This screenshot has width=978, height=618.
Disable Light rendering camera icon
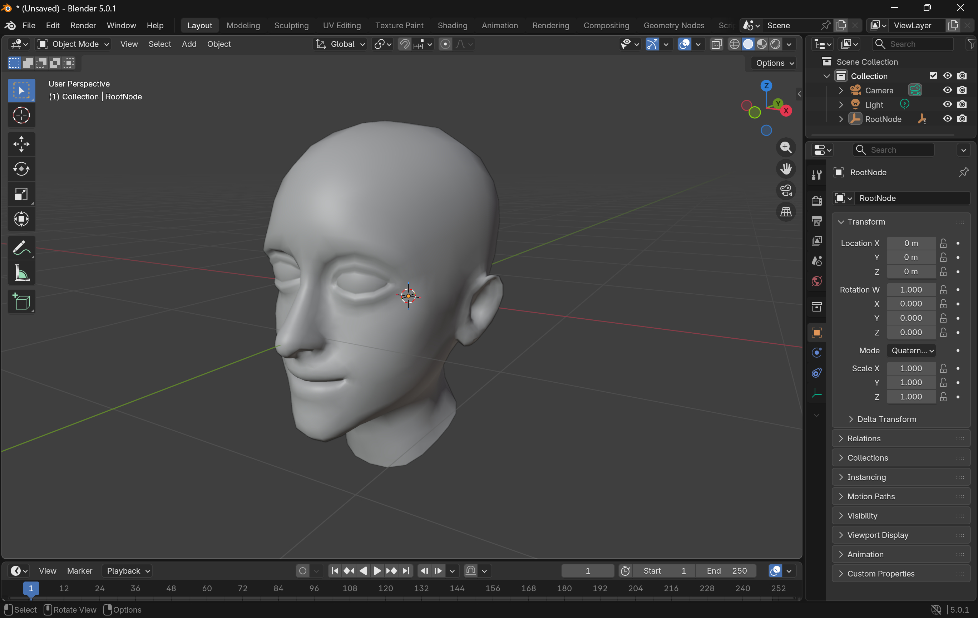tap(962, 105)
